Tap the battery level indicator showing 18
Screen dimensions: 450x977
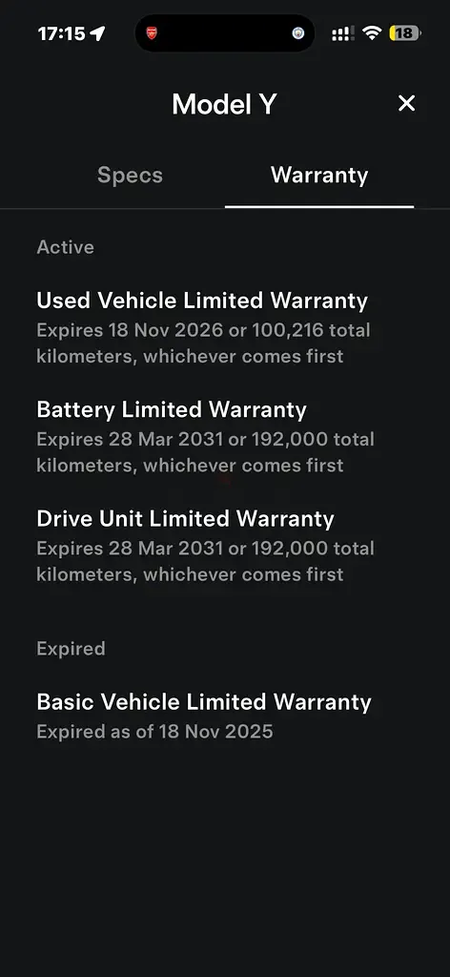pyautogui.click(x=404, y=33)
